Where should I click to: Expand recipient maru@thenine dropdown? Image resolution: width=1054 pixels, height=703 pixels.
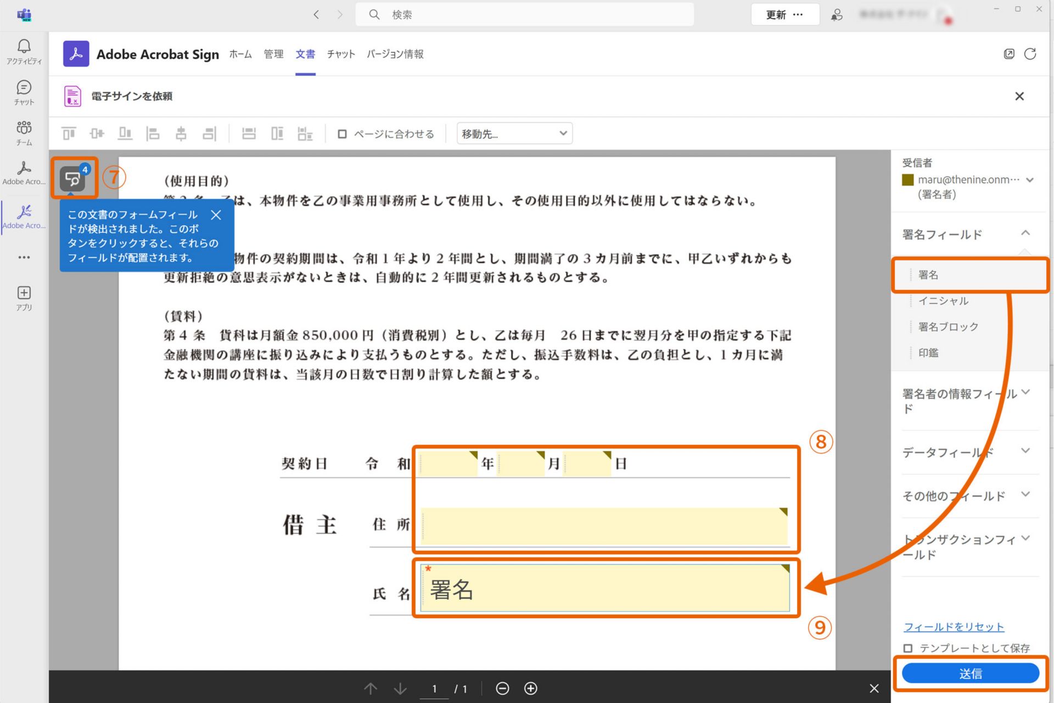(x=1030, y=180)
